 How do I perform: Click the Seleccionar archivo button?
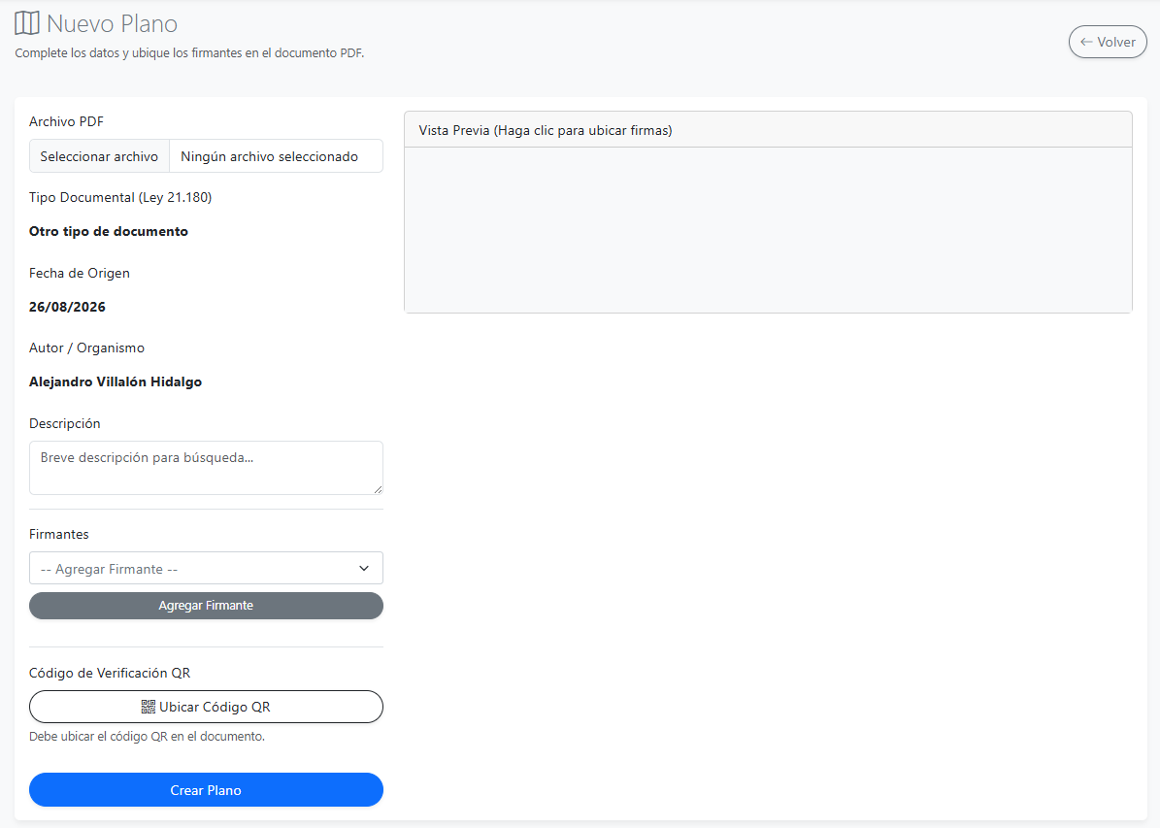coord(99,156)
